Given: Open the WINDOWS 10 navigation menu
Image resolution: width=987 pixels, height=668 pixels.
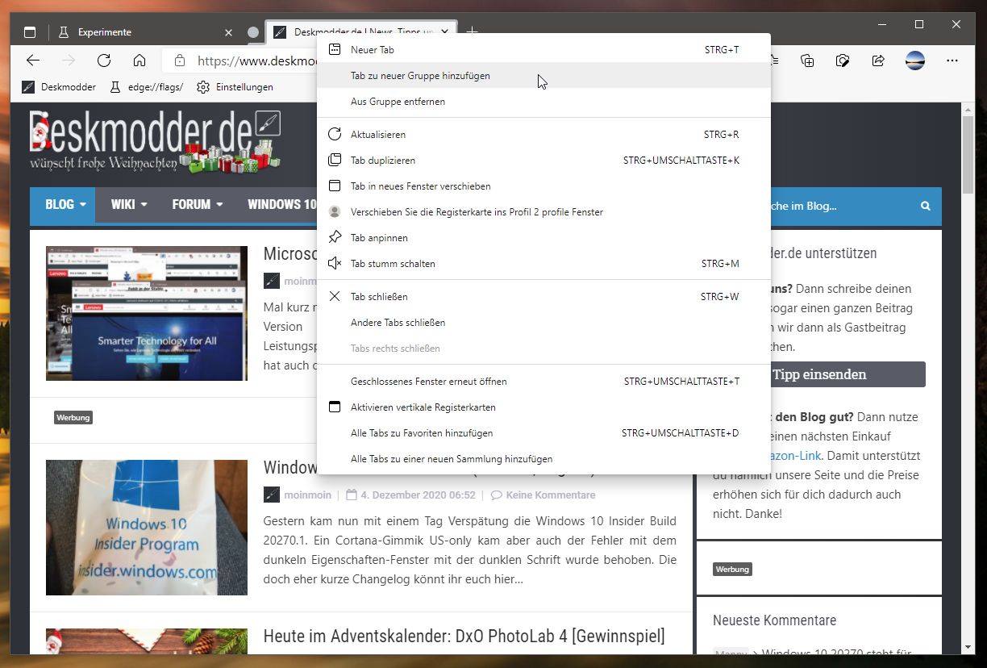Looking at the screenshot, I should [281, 205].
